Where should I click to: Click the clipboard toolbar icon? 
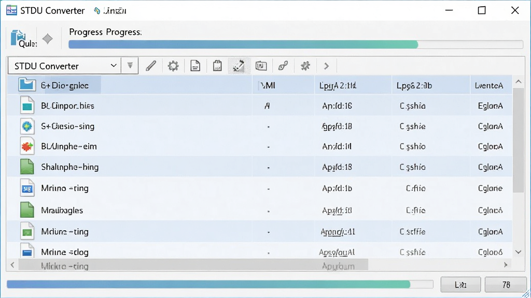tap(217, 66)
